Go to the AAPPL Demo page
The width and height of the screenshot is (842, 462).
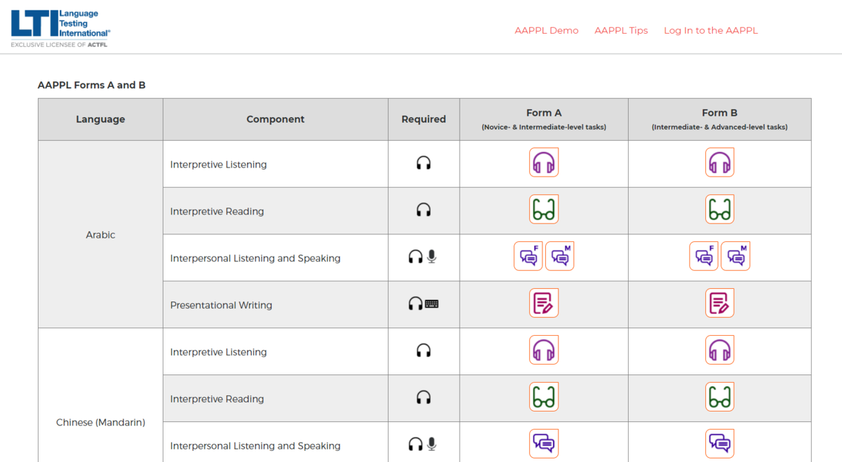[547, 31]
